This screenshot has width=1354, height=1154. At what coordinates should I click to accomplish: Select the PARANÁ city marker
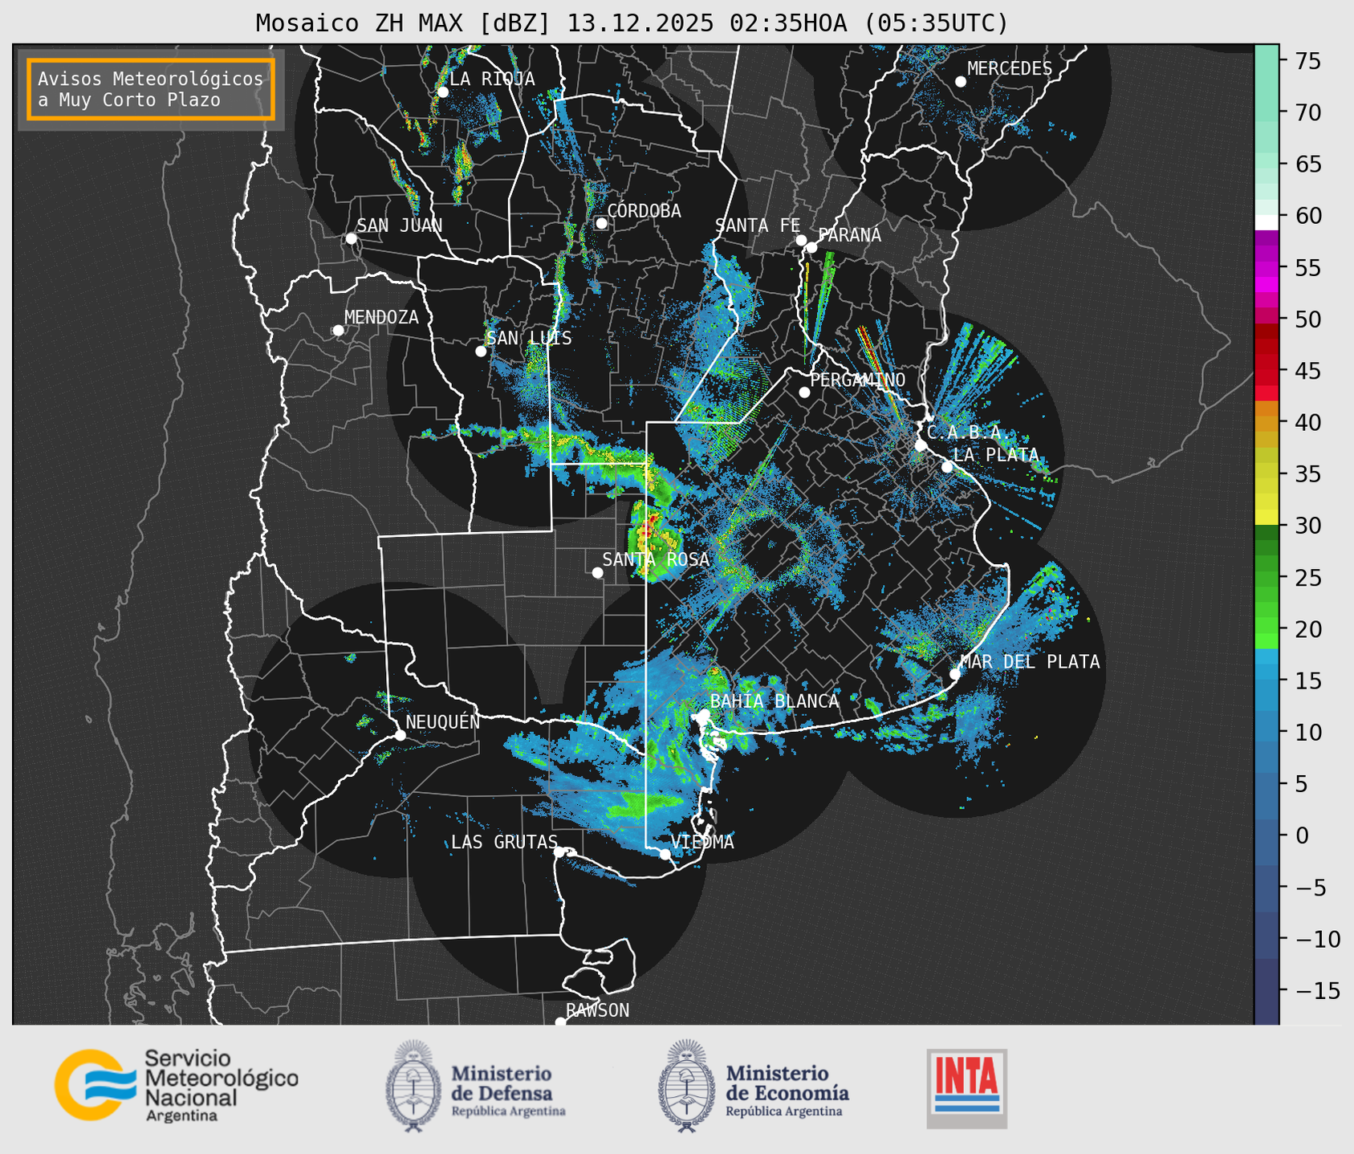pyautogui.click(x=811, y=247)
